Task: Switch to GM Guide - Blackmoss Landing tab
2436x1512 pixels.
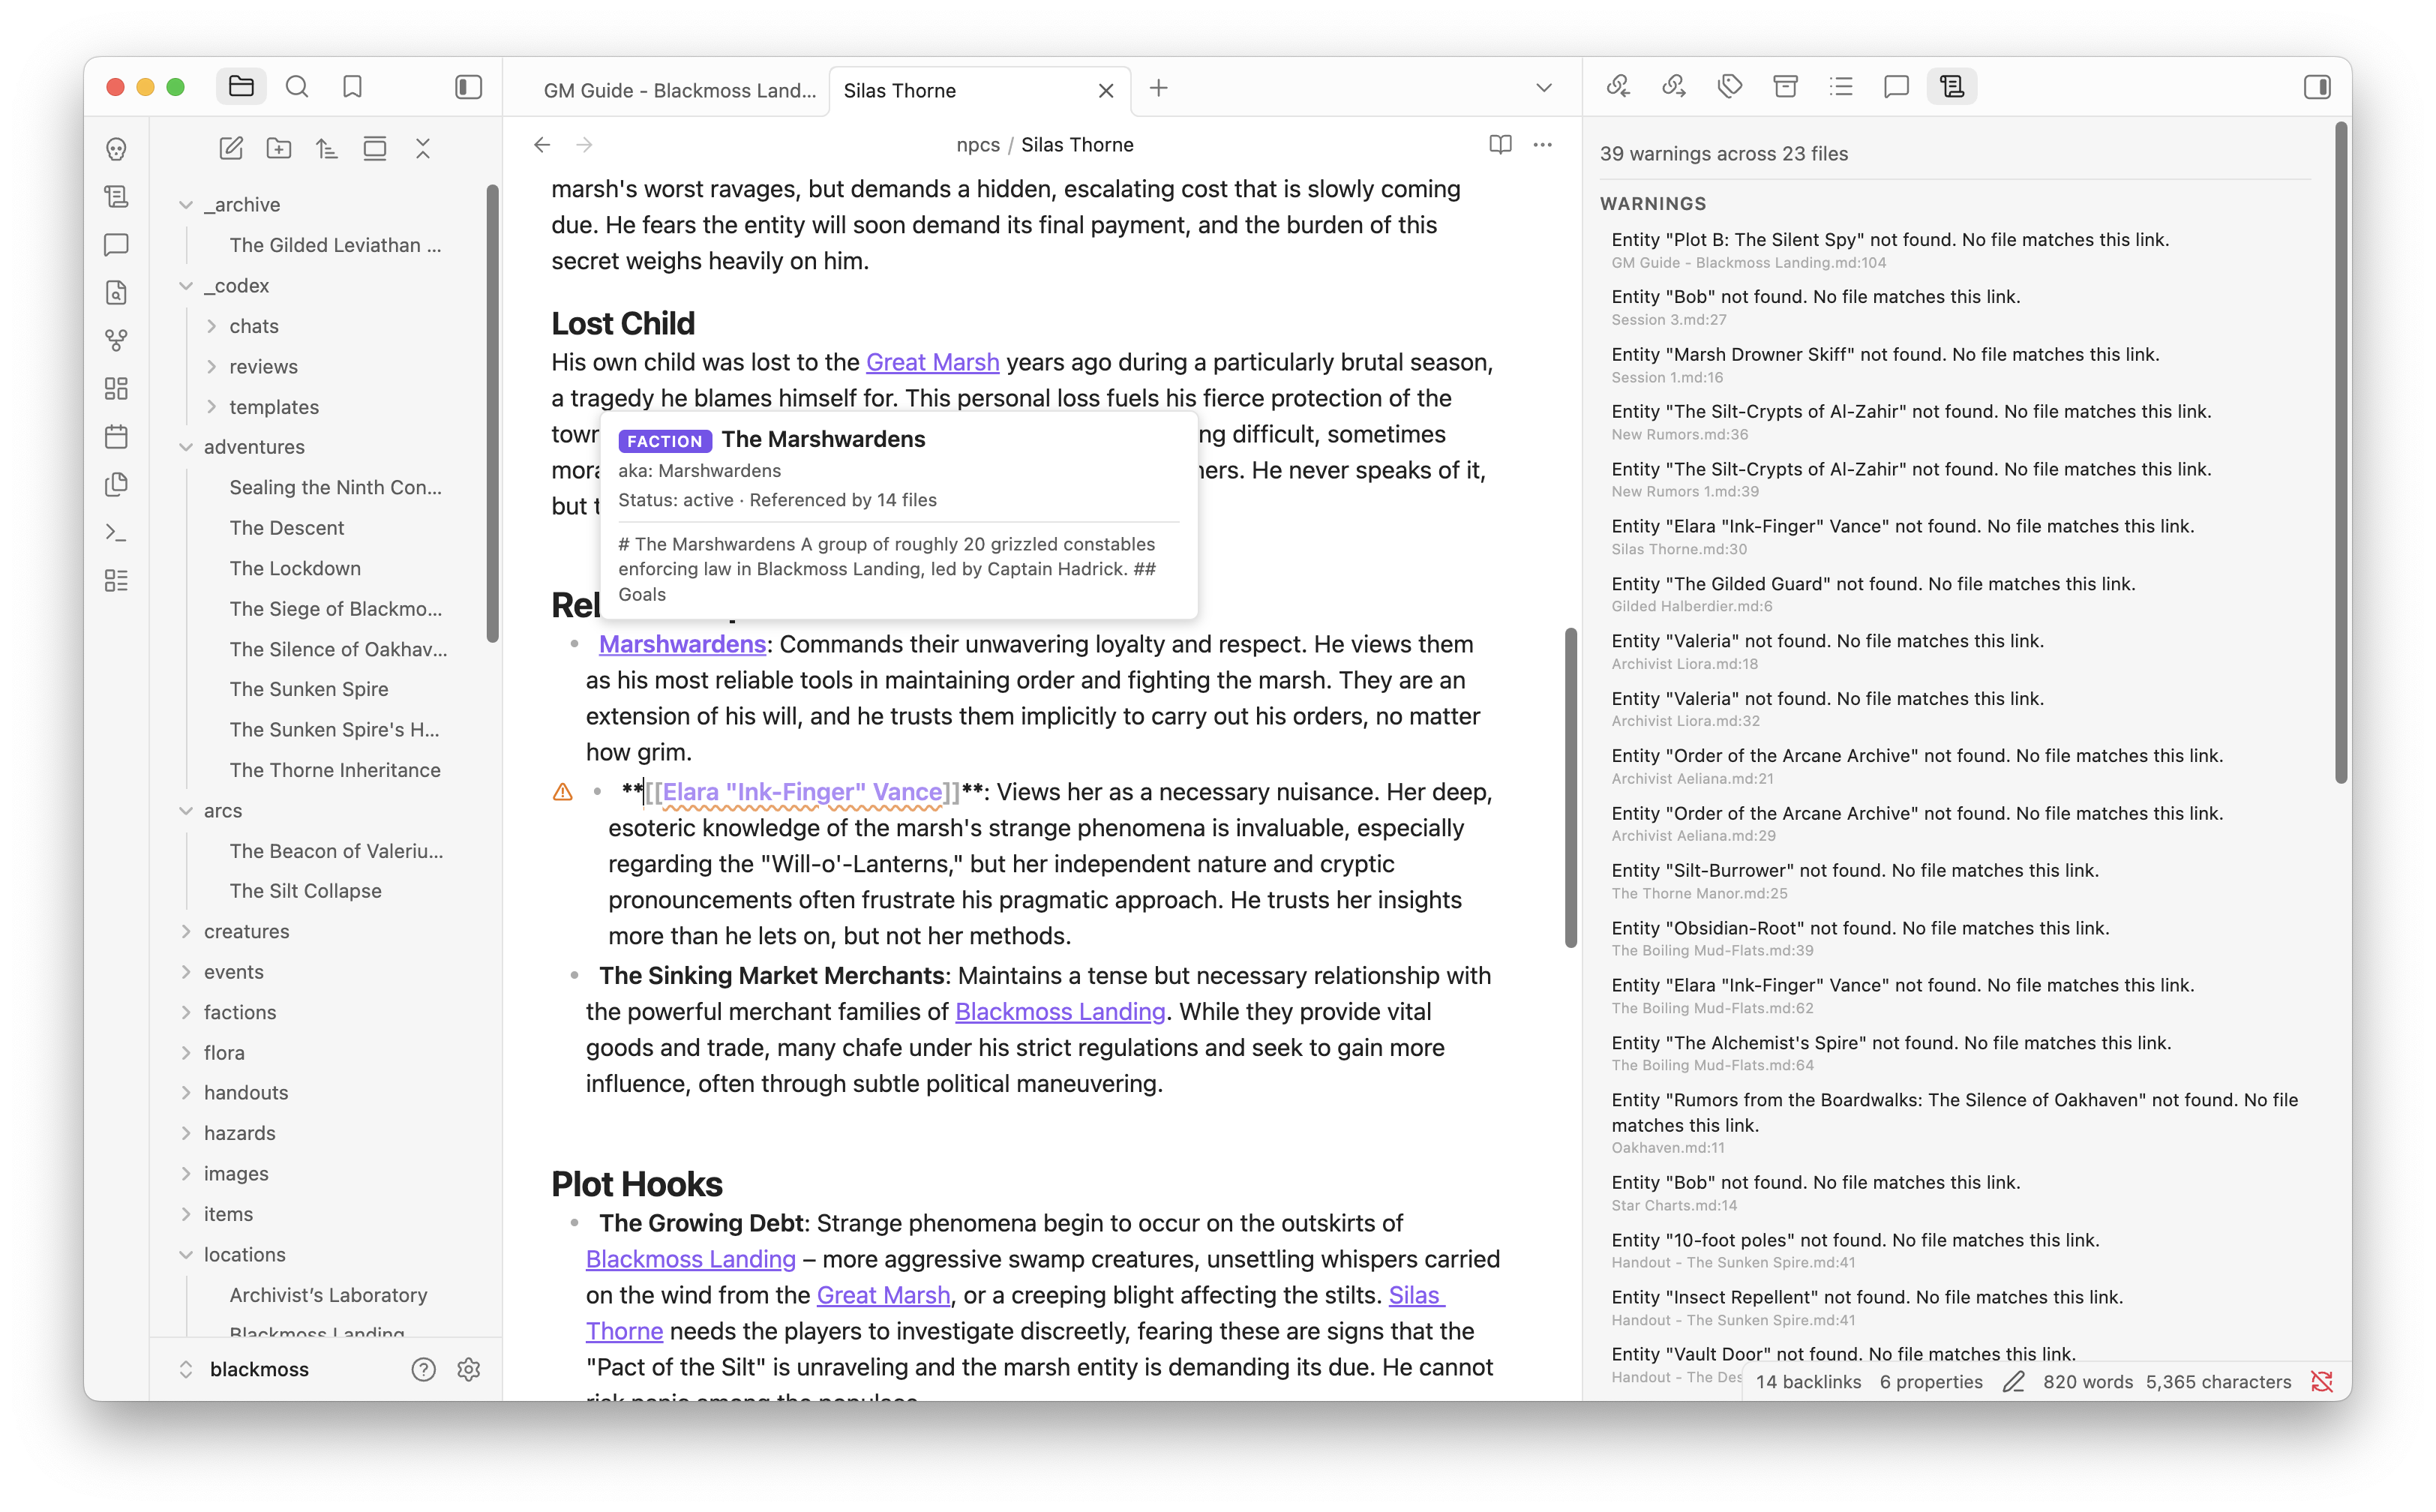Action: [679, 91]
